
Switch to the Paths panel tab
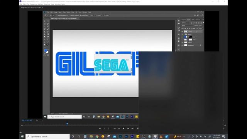tap(193, 20)
